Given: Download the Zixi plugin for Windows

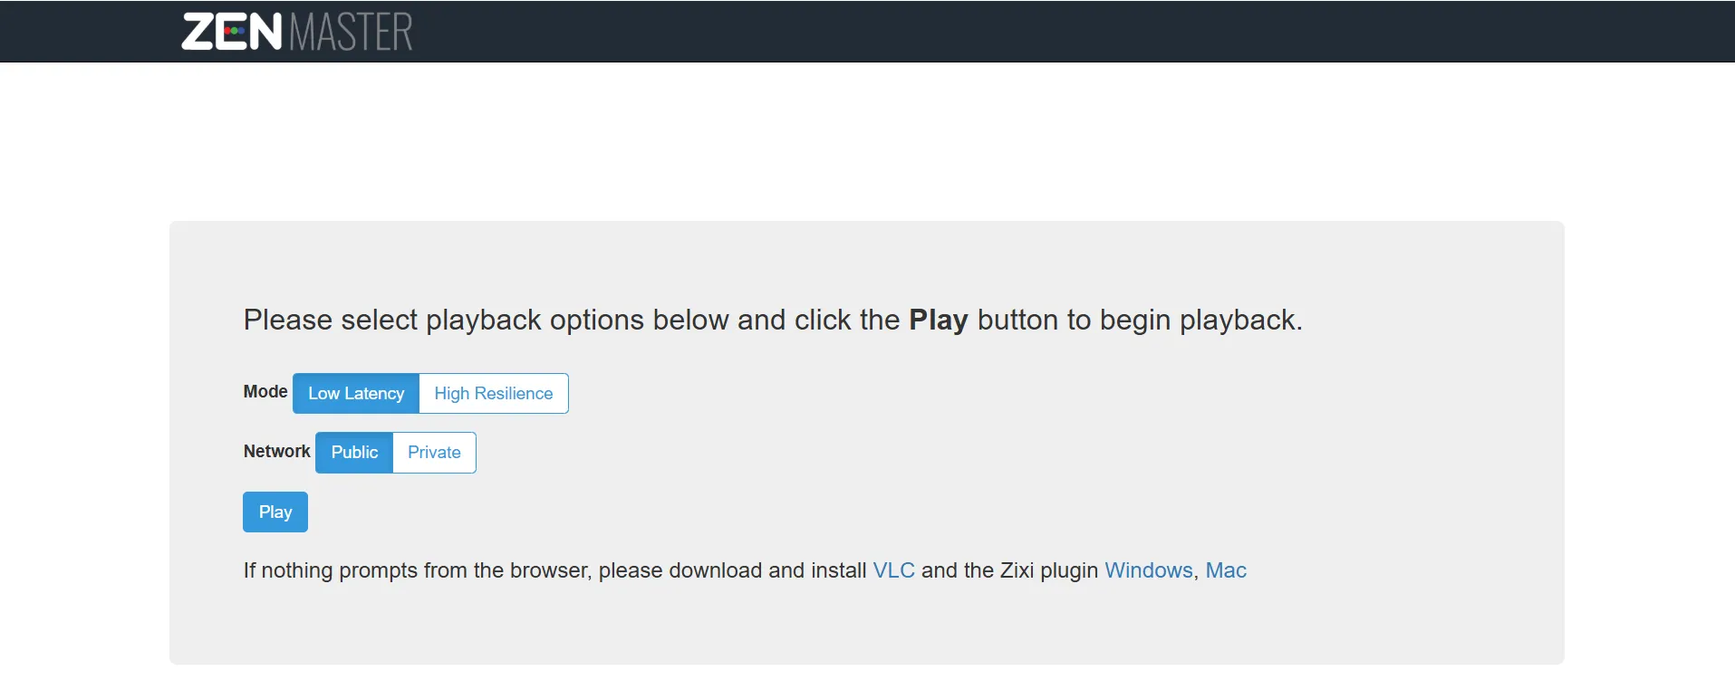Looking at the screenshot, I should click(1149, 570).
